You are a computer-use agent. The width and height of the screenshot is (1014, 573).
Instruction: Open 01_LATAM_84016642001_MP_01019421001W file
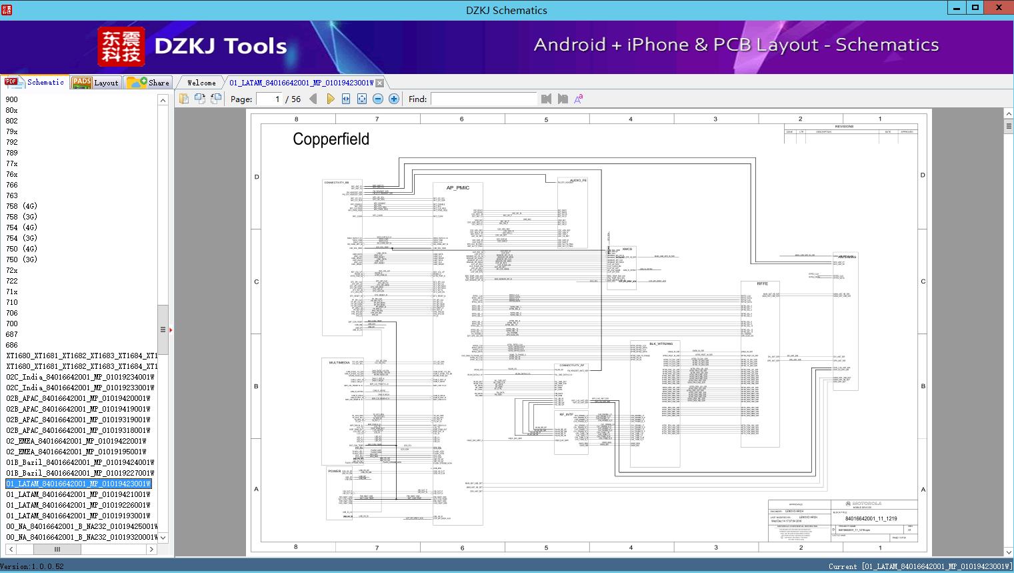pyautogui.click(x=78, y=494)
